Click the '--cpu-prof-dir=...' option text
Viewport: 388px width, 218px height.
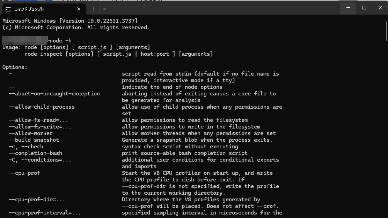click(37, 200)
